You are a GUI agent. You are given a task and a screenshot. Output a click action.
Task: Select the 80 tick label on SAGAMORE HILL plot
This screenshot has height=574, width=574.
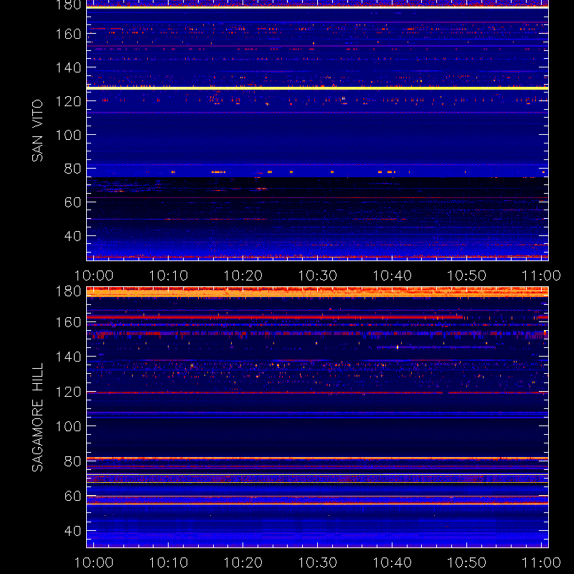[x=72, y=461]
